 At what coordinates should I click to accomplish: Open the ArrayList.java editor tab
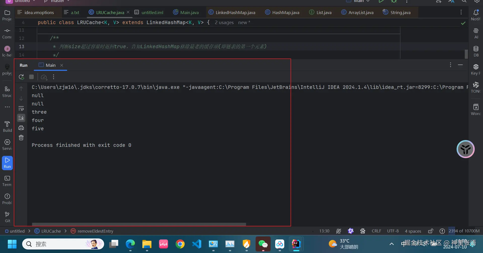coord(357,12)
